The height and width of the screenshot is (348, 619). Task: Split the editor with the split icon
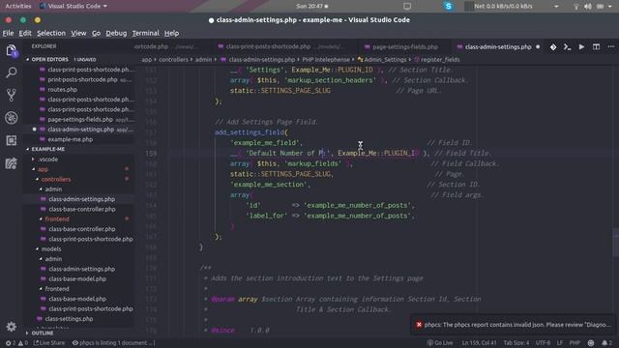point(596,47)
